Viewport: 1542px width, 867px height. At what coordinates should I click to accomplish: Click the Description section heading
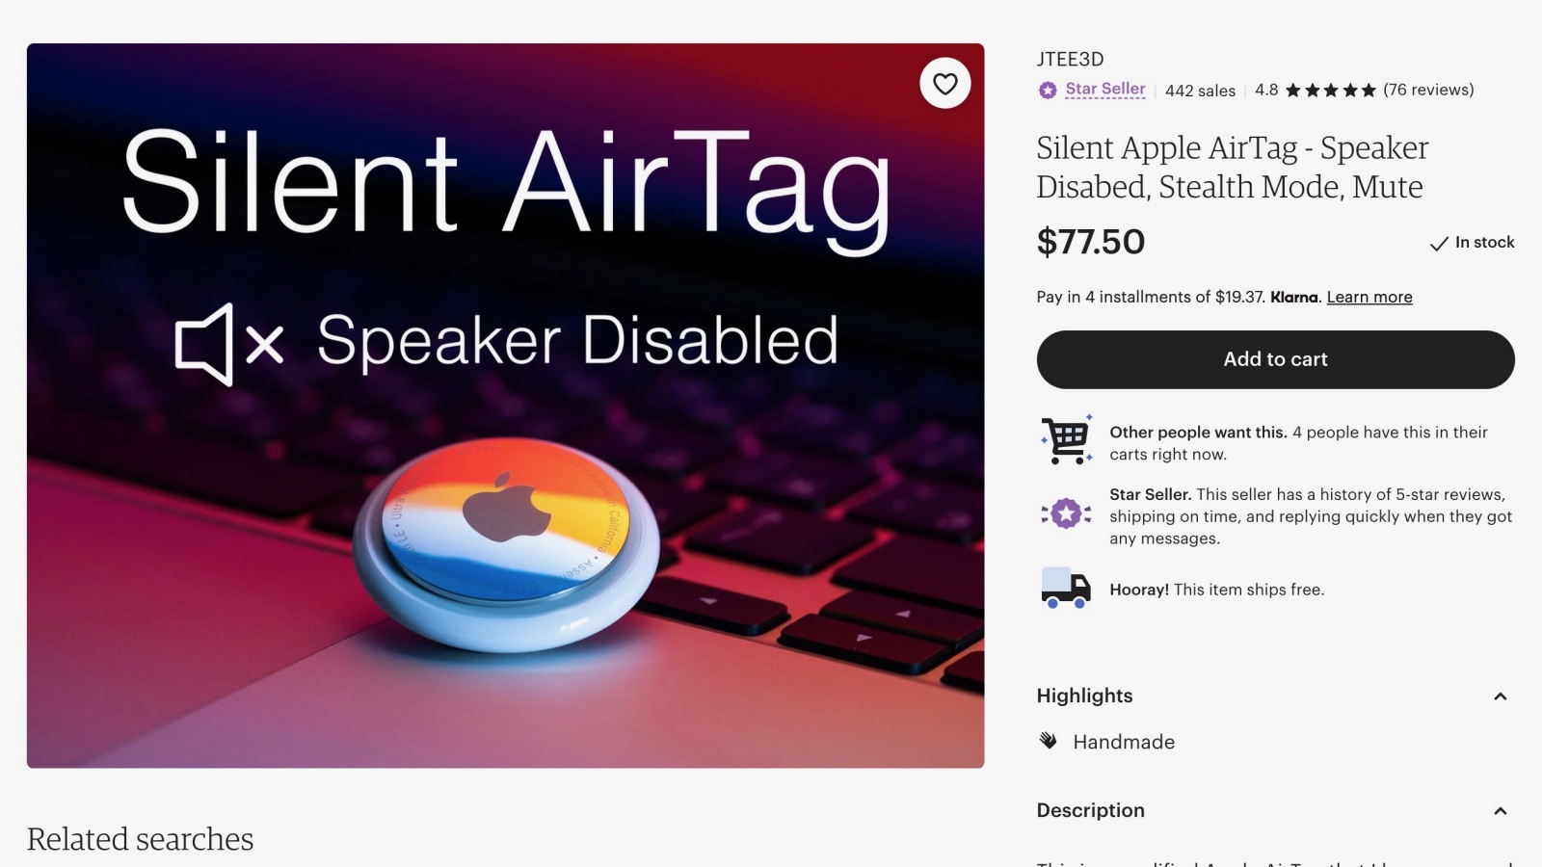[x=1090, y=810]
